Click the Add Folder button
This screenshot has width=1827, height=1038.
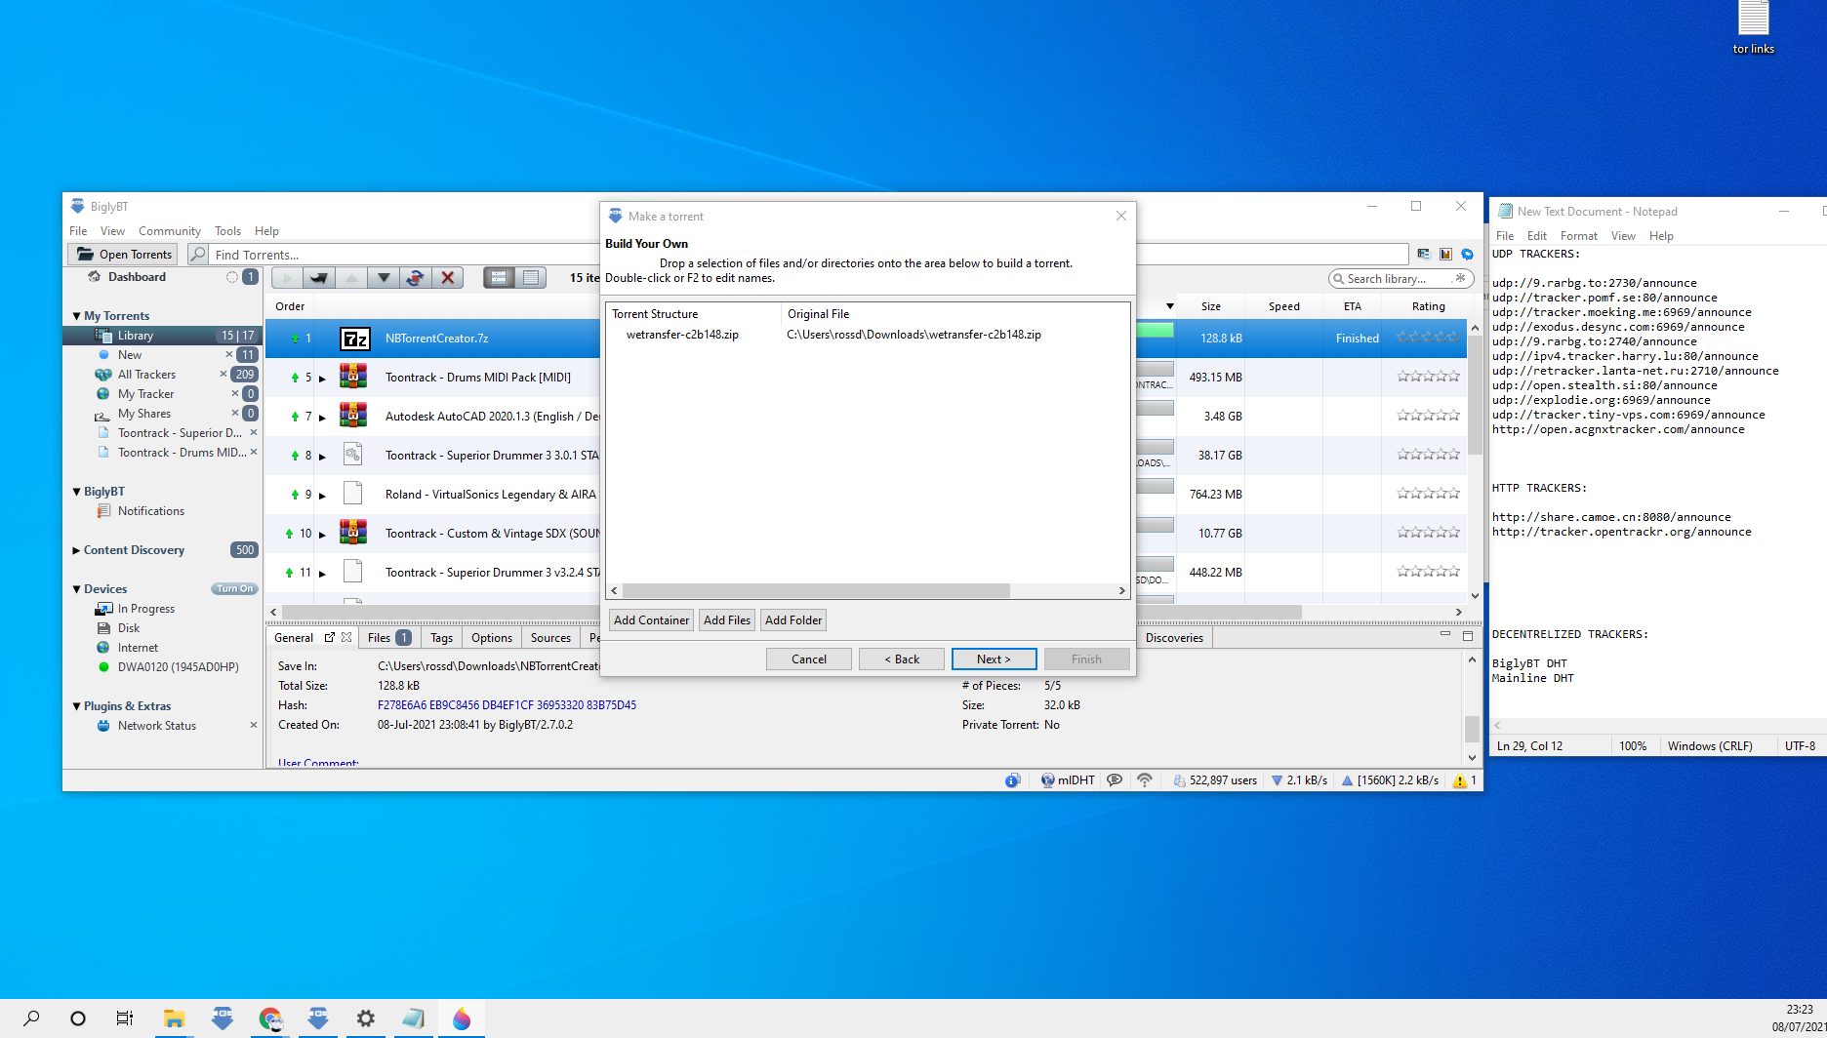coord(793,620)
